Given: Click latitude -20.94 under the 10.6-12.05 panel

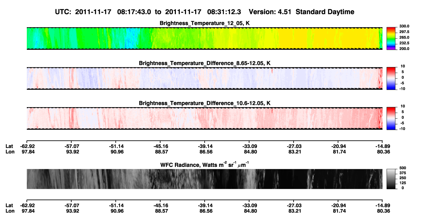Looking at the screenshot, I should (338, 146).
